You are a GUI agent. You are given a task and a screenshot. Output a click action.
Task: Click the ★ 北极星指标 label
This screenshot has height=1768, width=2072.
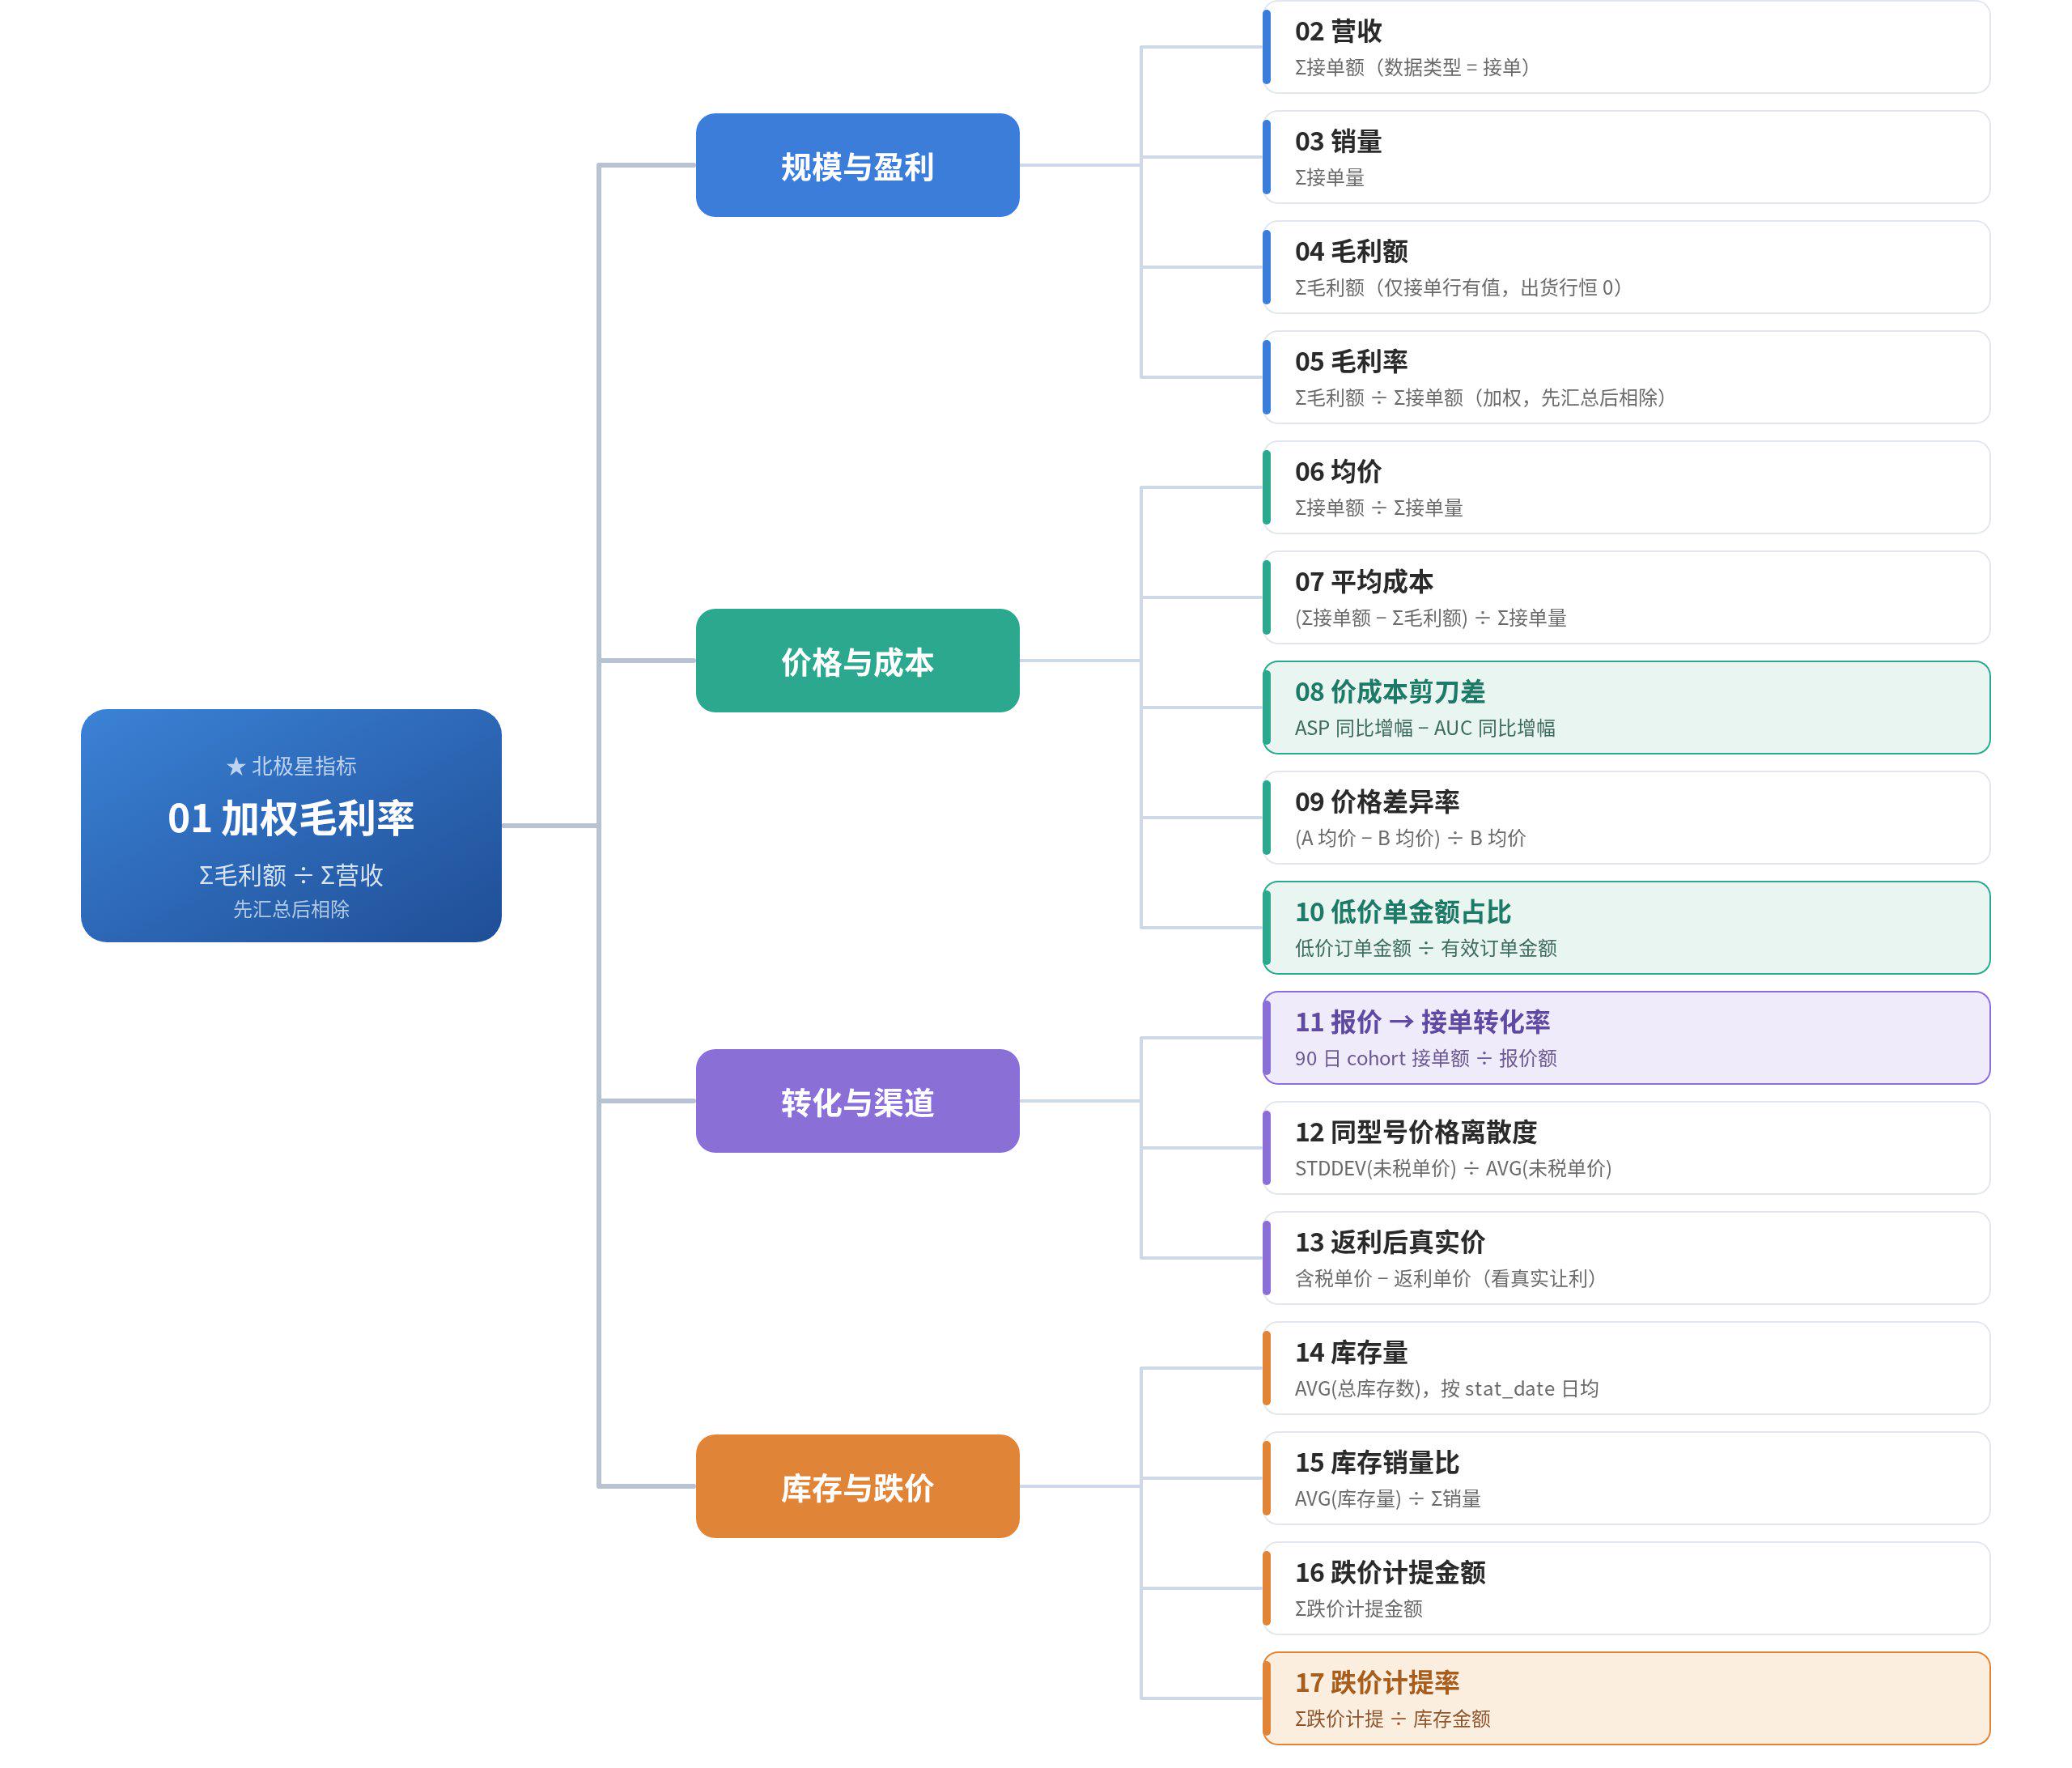pyautogui.click(x=291, y=766)
